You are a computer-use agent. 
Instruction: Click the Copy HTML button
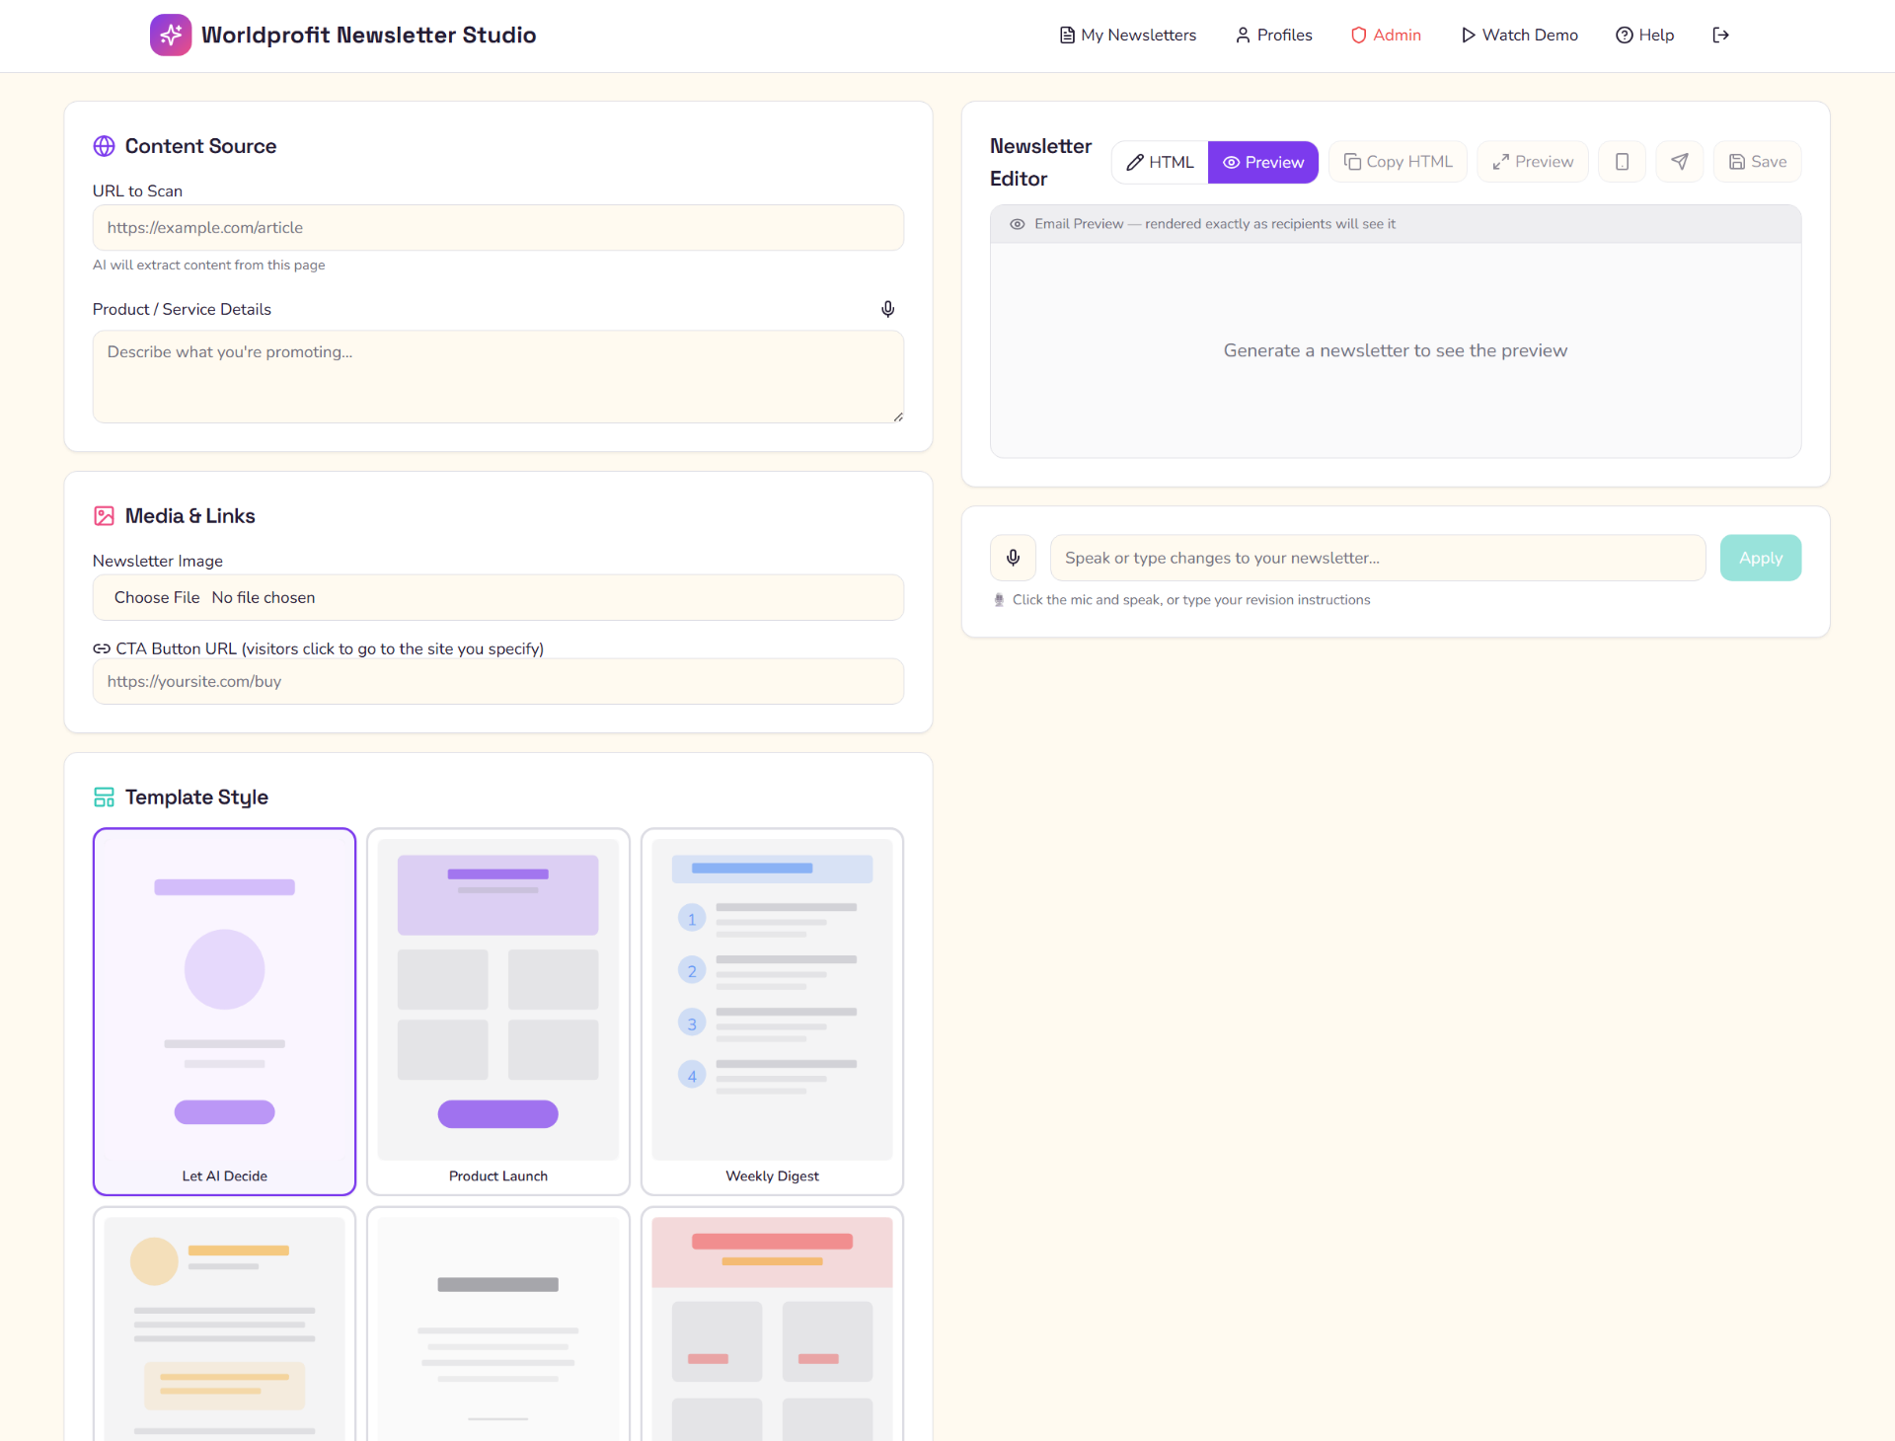[1399, 162]
